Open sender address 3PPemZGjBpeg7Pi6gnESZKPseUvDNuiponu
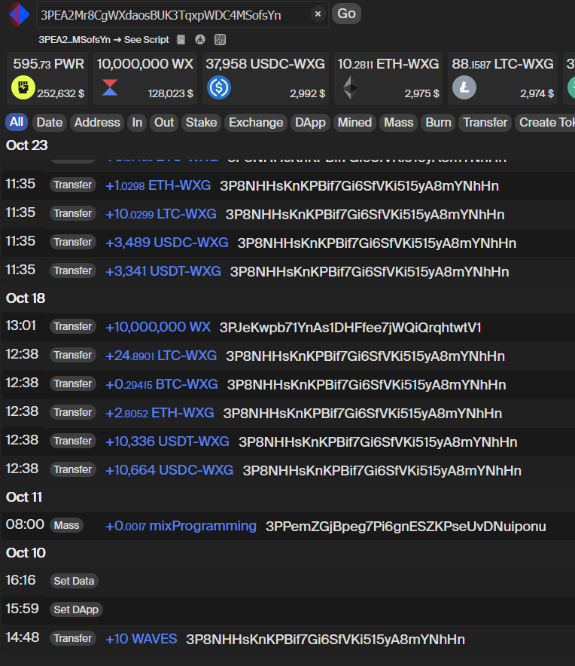The image size is (575, 666). (406, 527)
